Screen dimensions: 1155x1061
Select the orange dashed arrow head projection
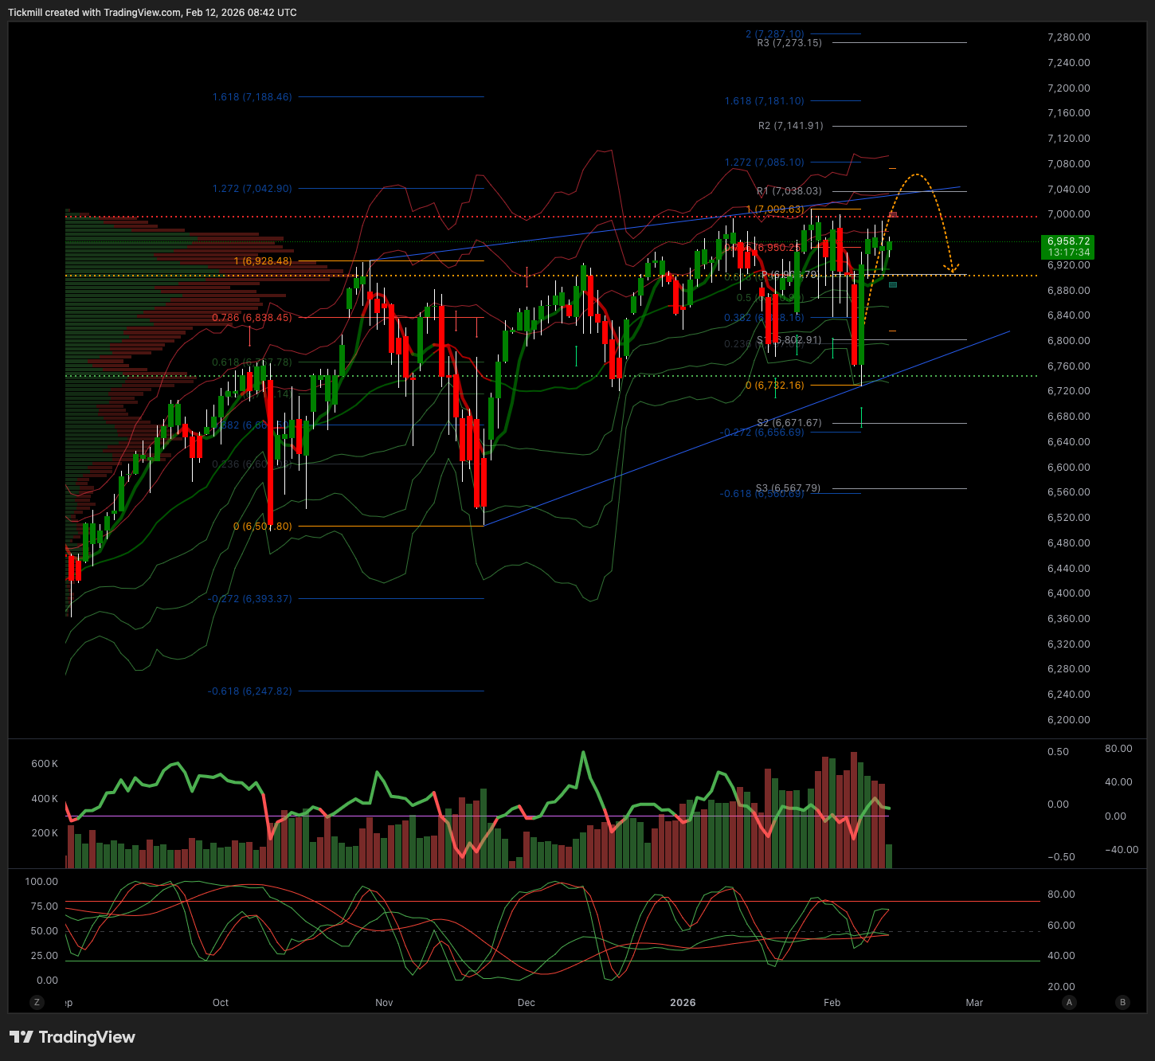951,268
